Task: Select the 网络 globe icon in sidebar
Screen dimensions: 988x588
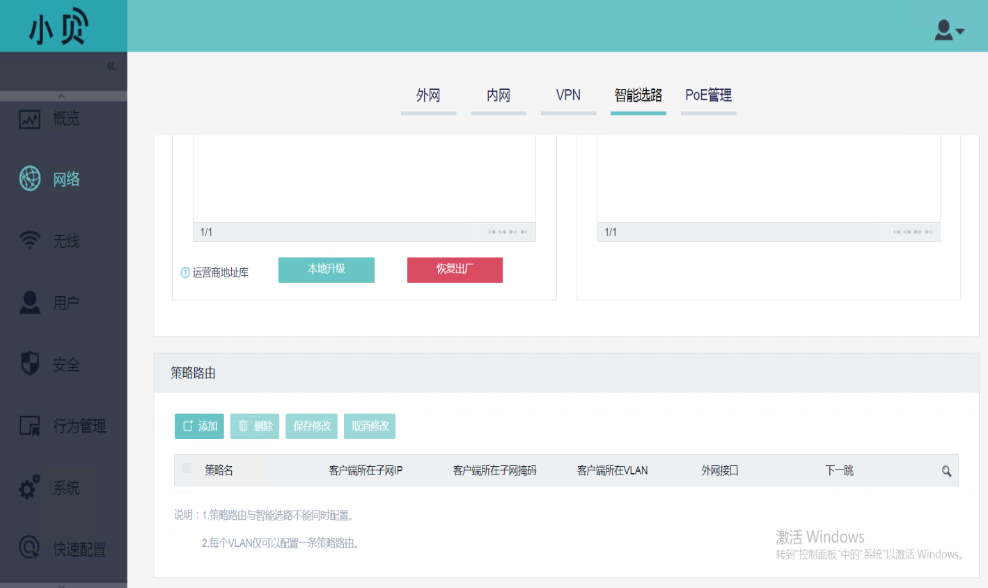Action: pyautogui.click(x=30, y=178)
